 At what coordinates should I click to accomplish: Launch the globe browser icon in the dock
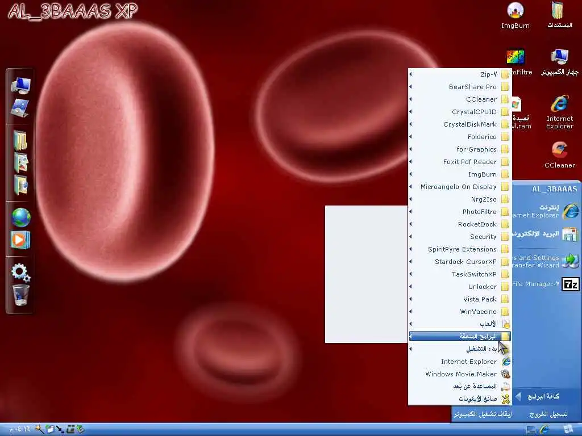click(21, 217)
